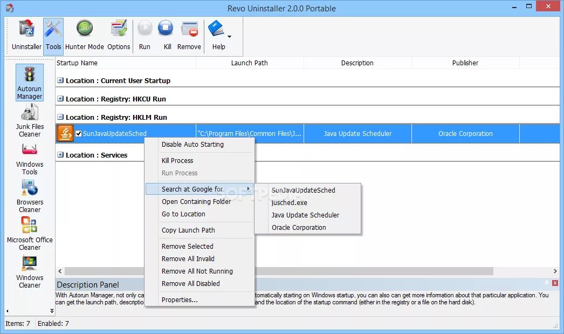
Task: Click the Oracle Corporation publisher cell in the selected row
Action: (465, 133)
